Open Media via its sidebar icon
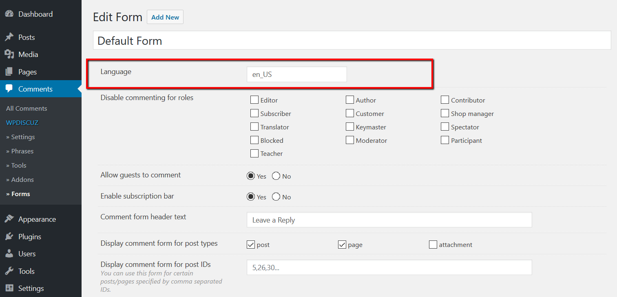The width and height of the screenshot is (617, 297). (9, 54)
